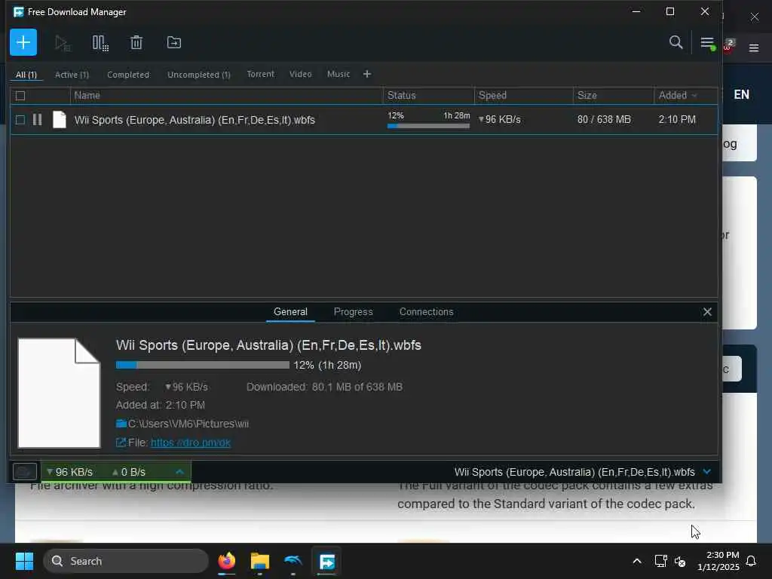Image resolution: width=772 pixels, height=579 pixels.
Task: Filter downloads by Video
Action: click(x=300, y=74)
